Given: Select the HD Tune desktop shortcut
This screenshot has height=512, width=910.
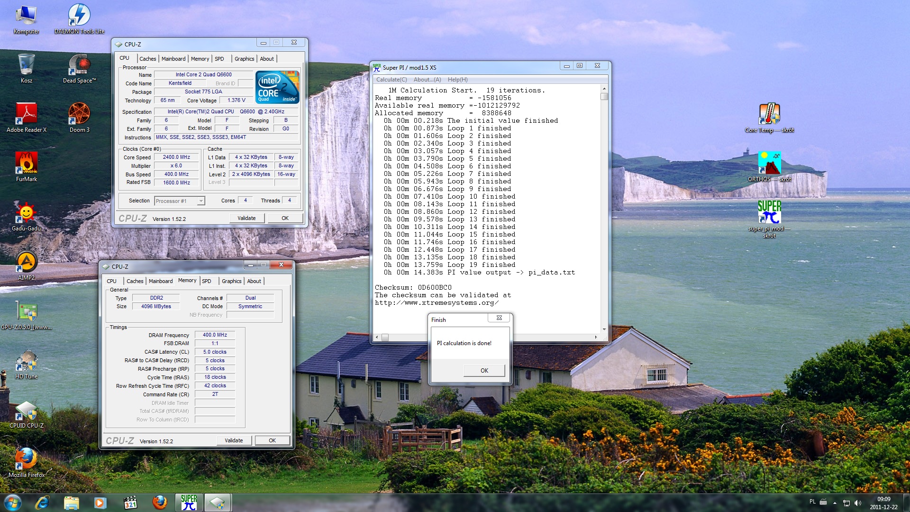Looking at the screenshot, I should coord(27,364).
